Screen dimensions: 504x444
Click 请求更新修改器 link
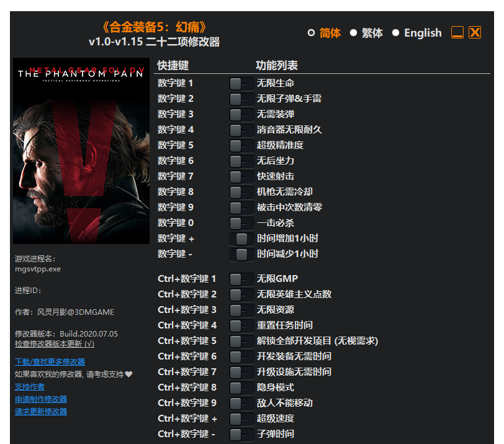tap(41, 412)
